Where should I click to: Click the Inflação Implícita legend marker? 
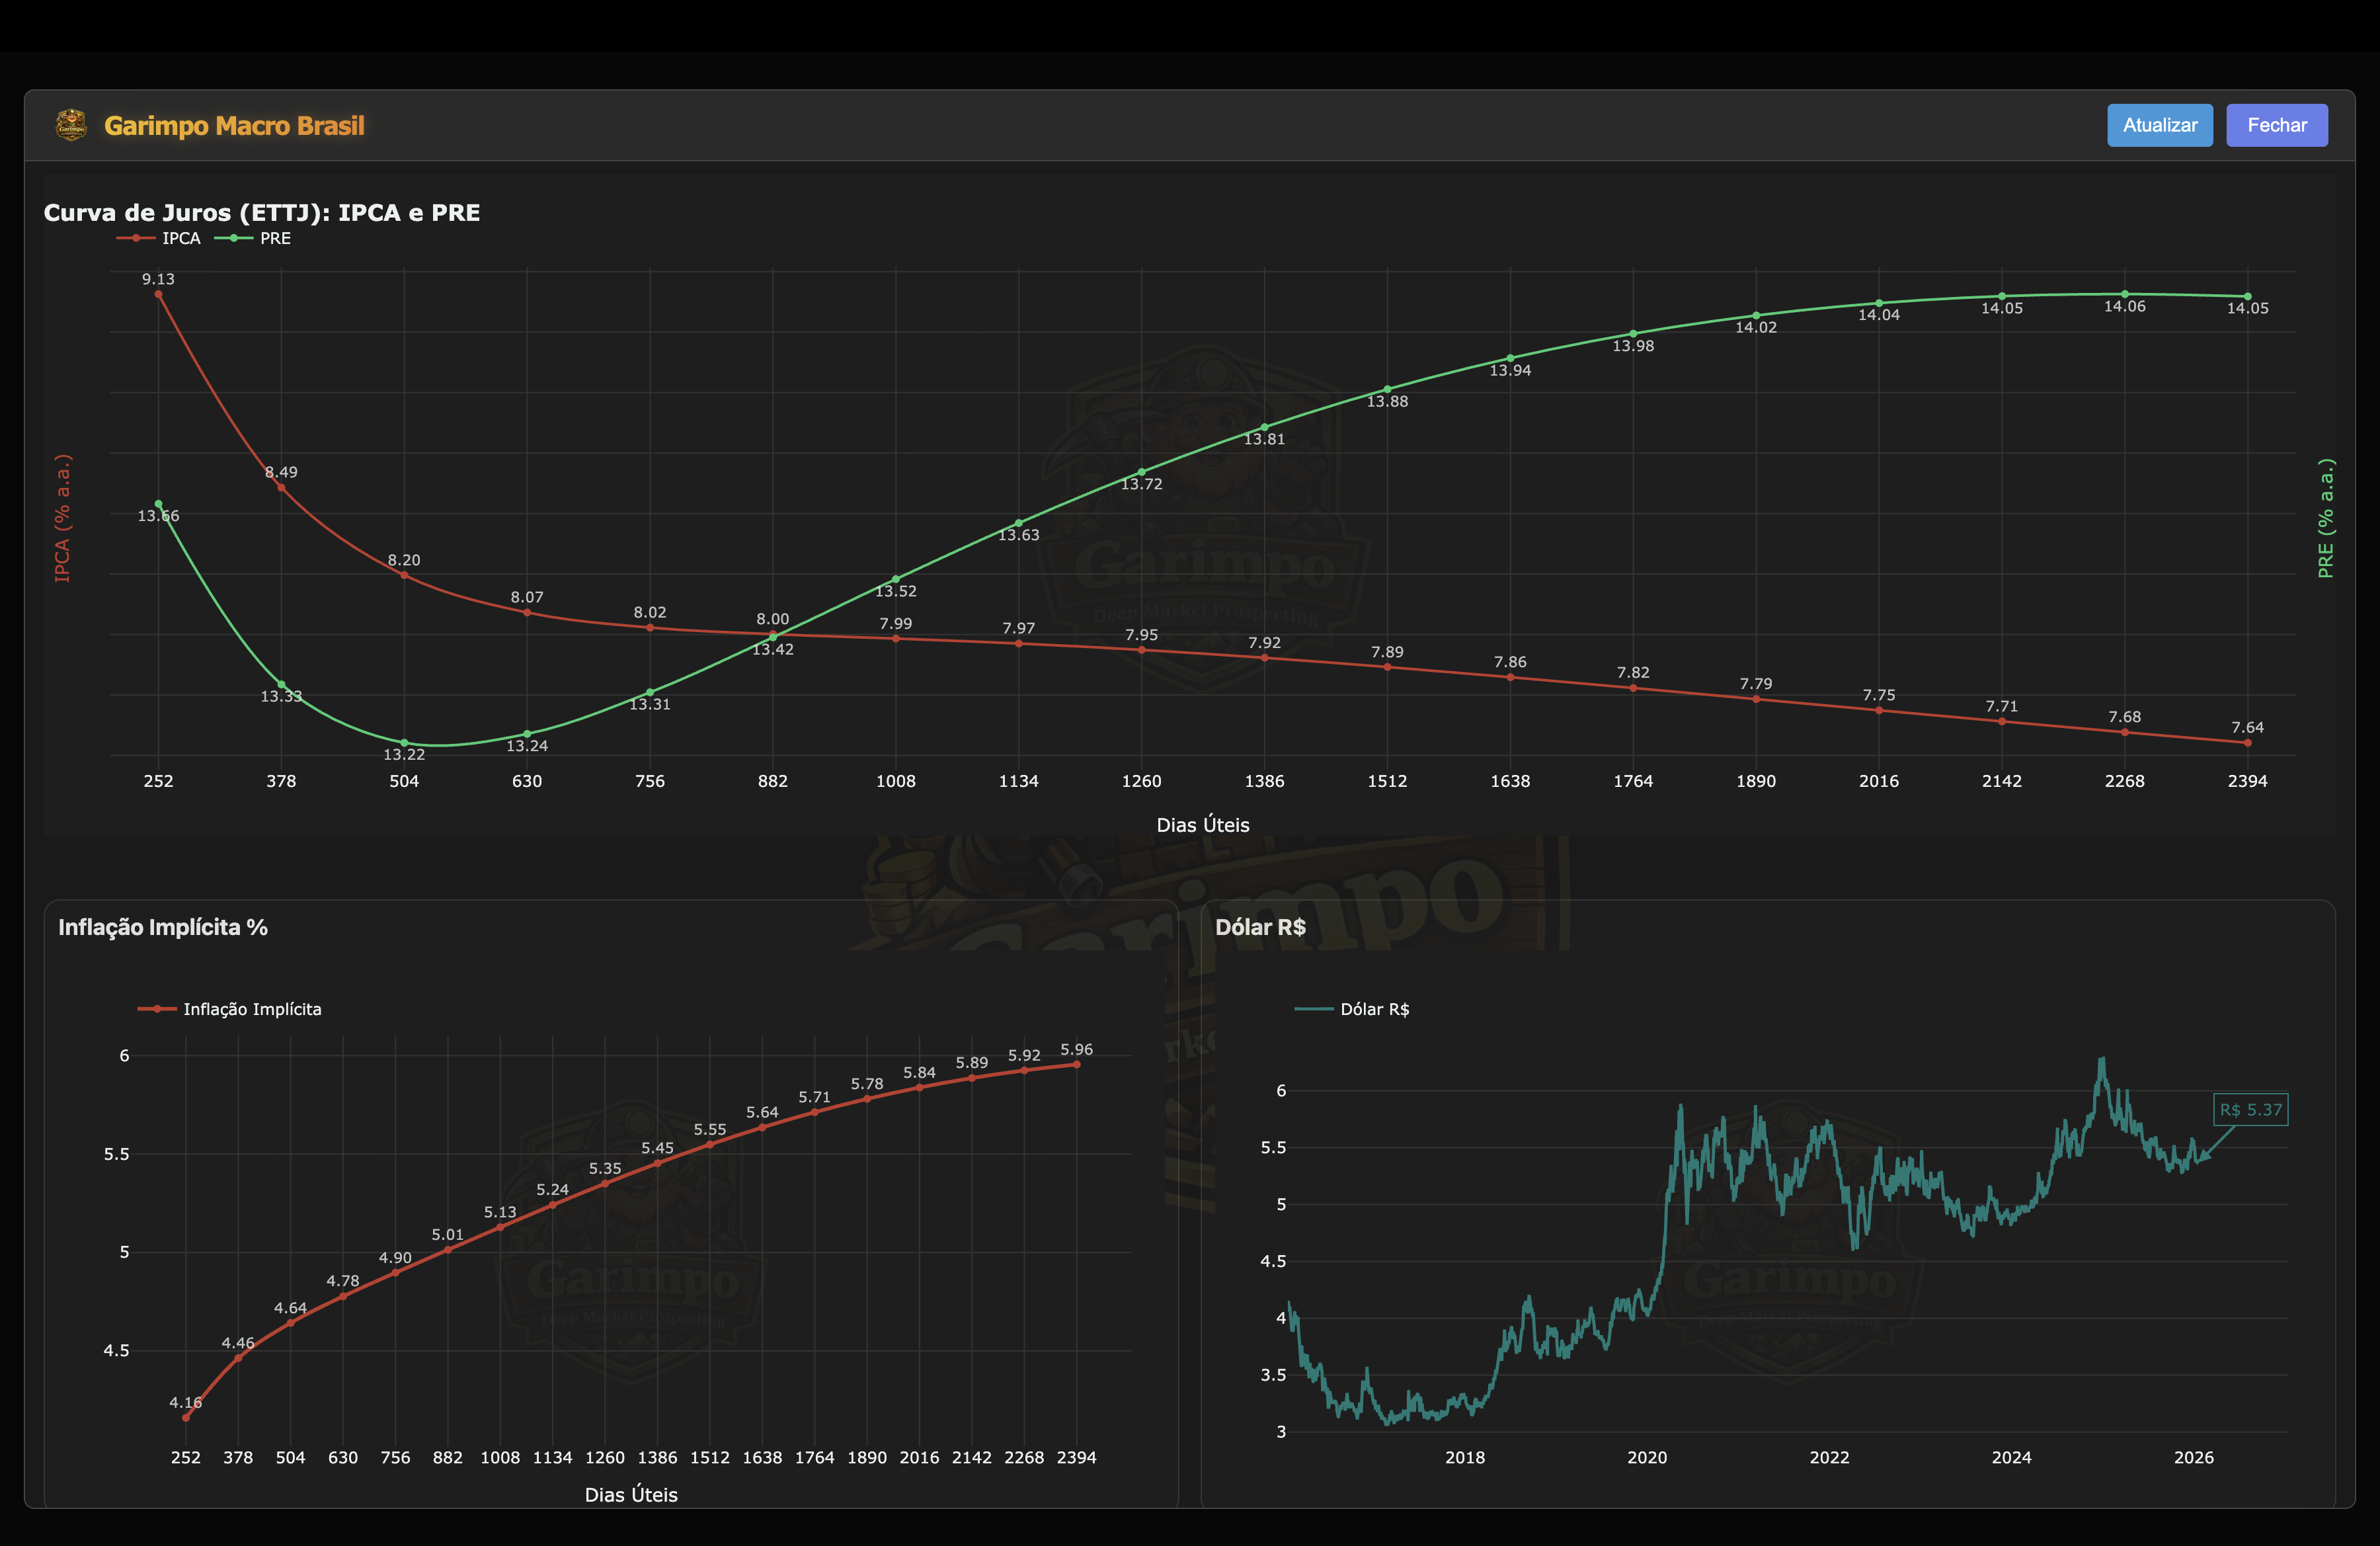(x=158, y=1009)
